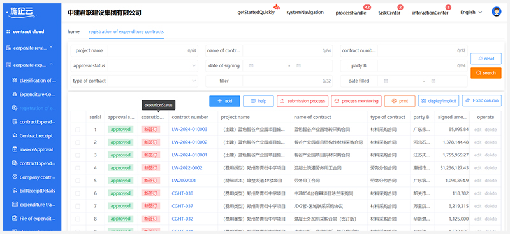This screenshot has width=510, height=234.
Task: Click the project name input field
Action: click(x=153, y=51)
